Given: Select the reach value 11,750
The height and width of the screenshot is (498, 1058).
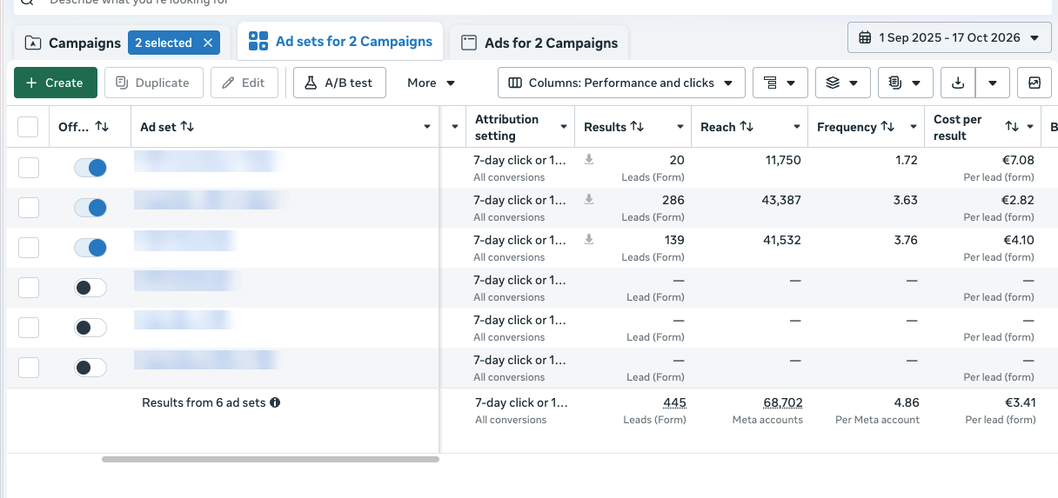Looking at the screenshot, I should click(x=783, y=160).
